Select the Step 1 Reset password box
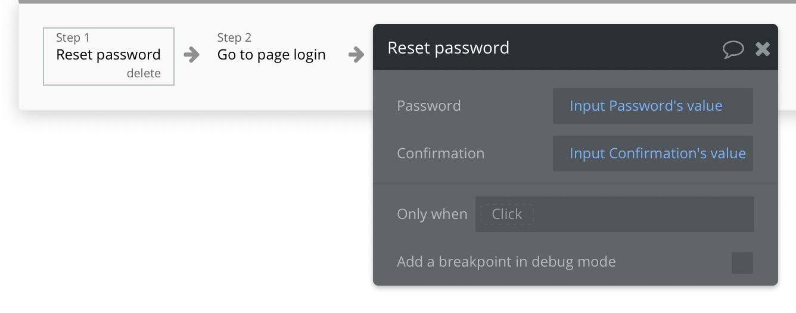796x313 pixels. coord(108,55)
